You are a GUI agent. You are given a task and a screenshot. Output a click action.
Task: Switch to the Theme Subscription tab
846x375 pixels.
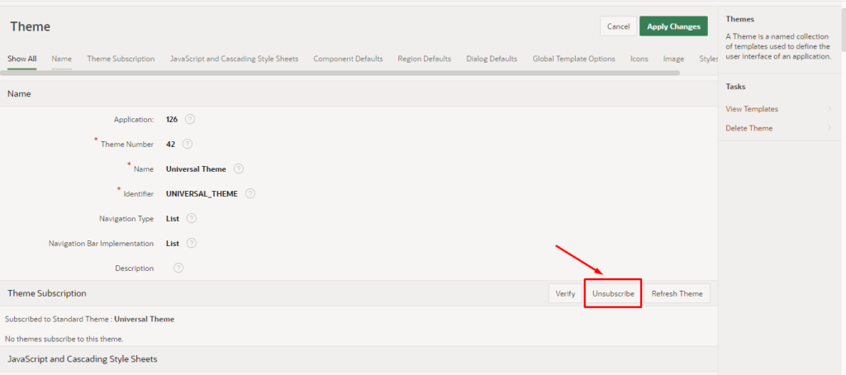tap(121, 59)
